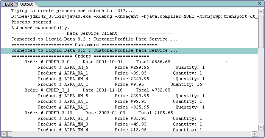Screen dimensions: 265x138
Task: Click the APPA_BA_1 Price $325.95 line
Action: (122, 107)
